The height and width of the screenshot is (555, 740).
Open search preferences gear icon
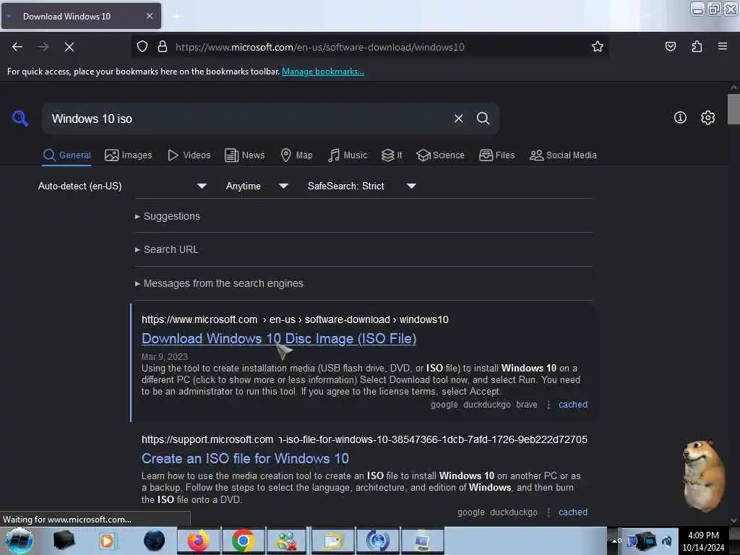(x=707, y=118)
